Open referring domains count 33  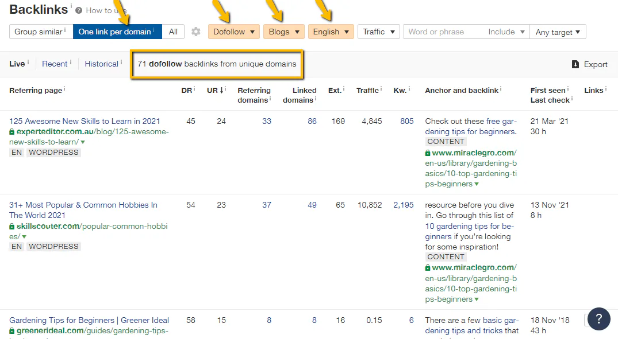point(267,121)
